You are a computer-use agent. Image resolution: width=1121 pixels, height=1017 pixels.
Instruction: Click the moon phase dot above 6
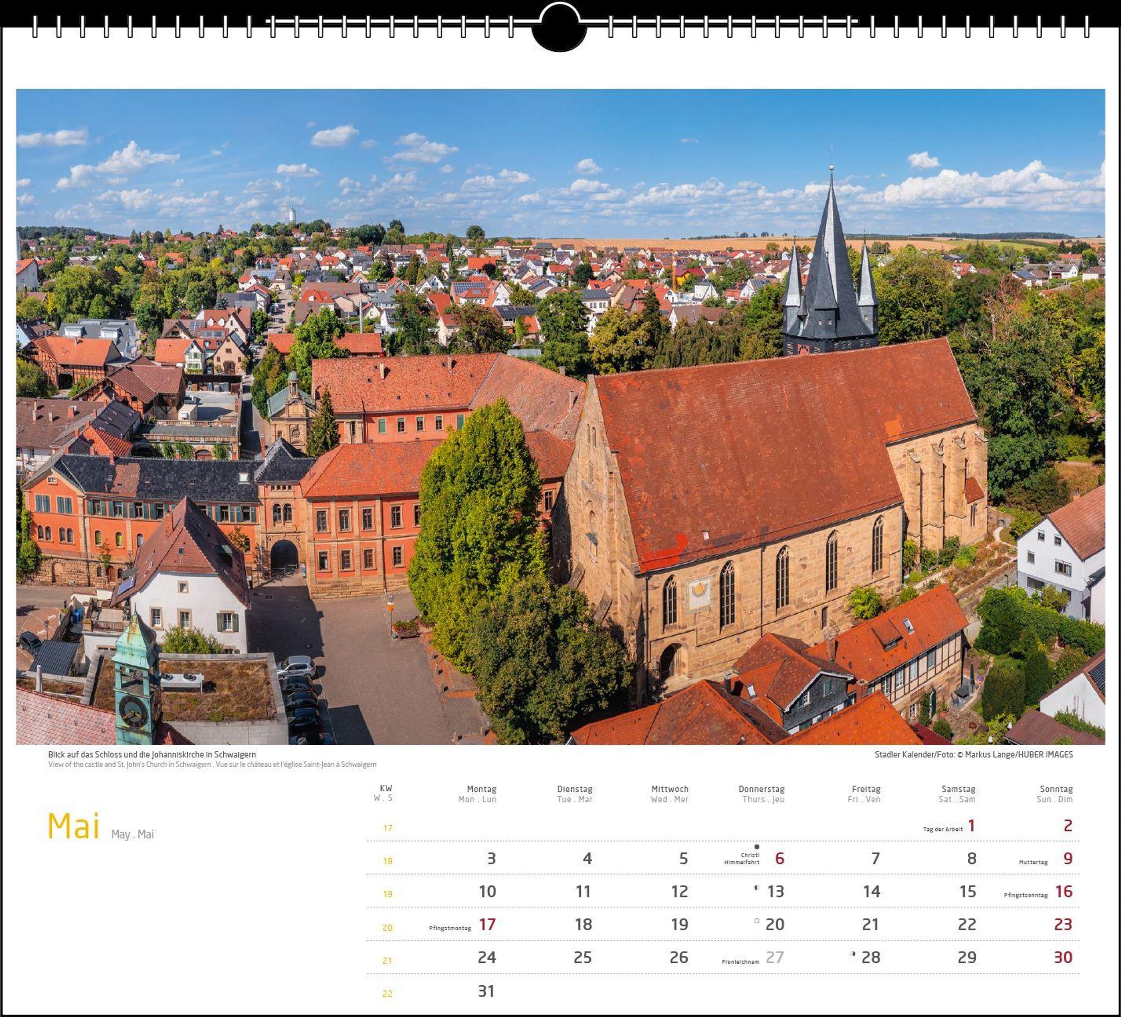(x=757, y=847)
